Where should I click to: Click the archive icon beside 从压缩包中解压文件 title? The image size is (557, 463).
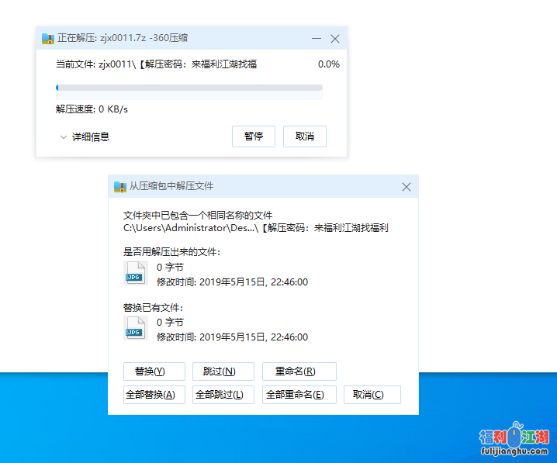pos(119,186)
